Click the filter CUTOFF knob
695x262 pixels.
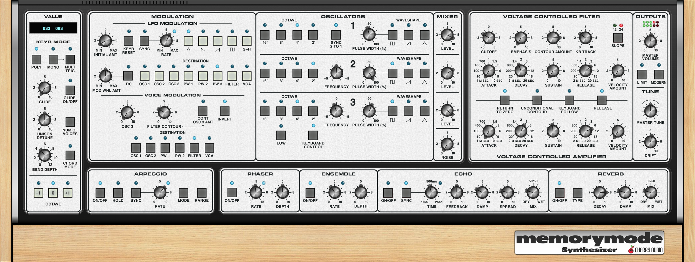(489, 38)
